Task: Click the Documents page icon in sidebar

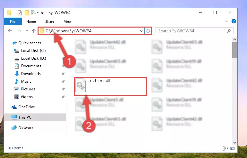Action: (16, 66)
